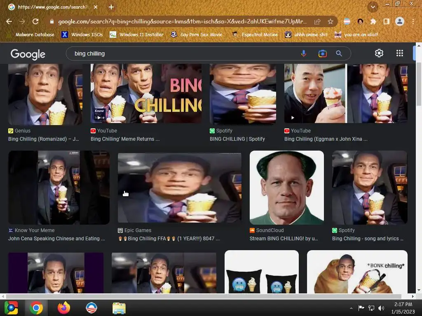This screenshot has height=316, width=422.
Task: Open the network status tray icon
Action: tap(371, 308)
